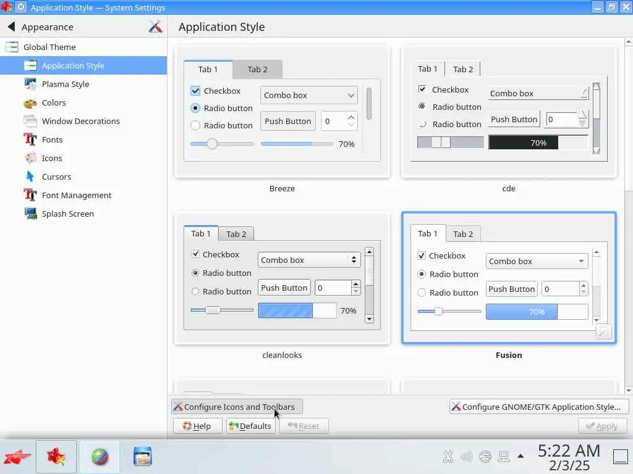The width and height of the screenshot is (633, 474).
Task: Switch to Tab 2 in Fusion preview
Action: 463,234
